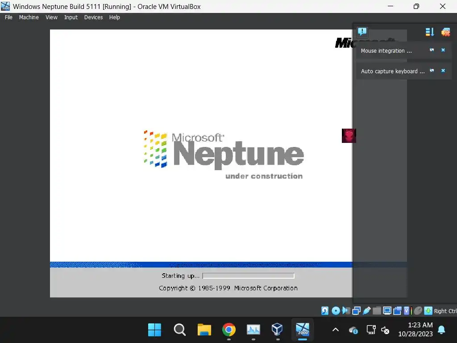Click the keyboard capture green arrow icon
This screenshot has width=457, height=343.
[x=428, y=311]
